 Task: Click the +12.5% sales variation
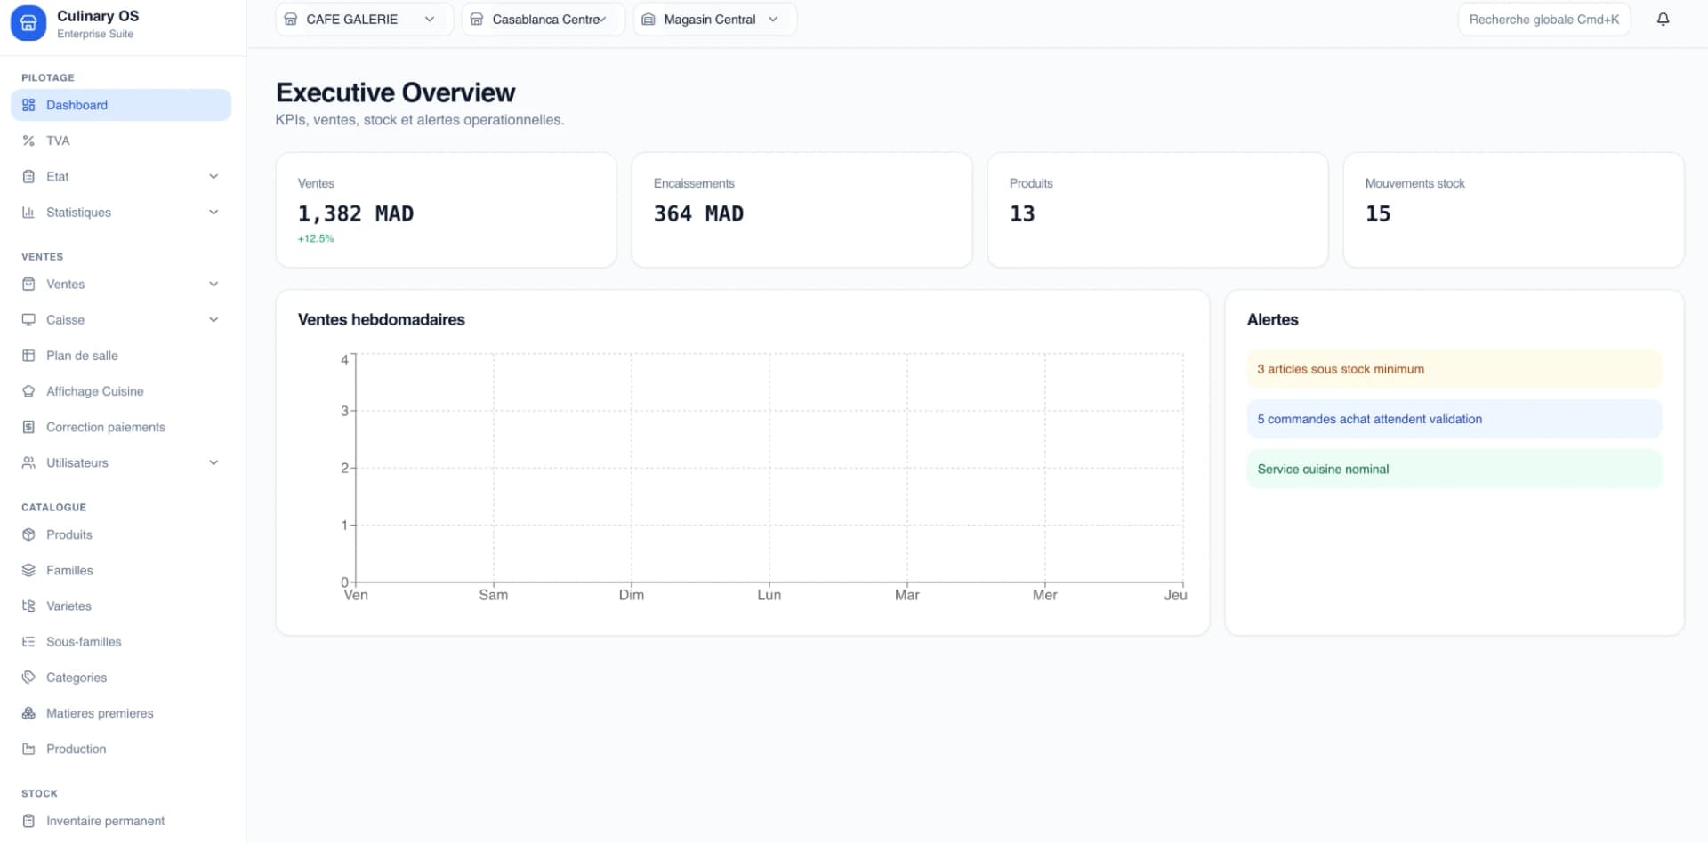point(316,238)
